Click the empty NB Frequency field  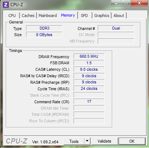click(x=116, y=41)
